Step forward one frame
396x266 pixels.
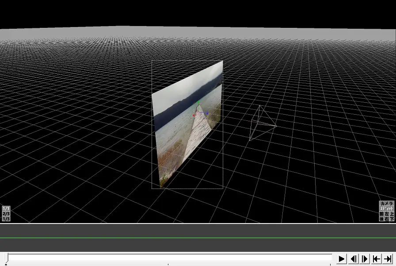pos(365,259)
